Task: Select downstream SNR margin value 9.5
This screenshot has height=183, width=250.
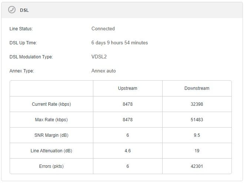Action: [197, 135]
